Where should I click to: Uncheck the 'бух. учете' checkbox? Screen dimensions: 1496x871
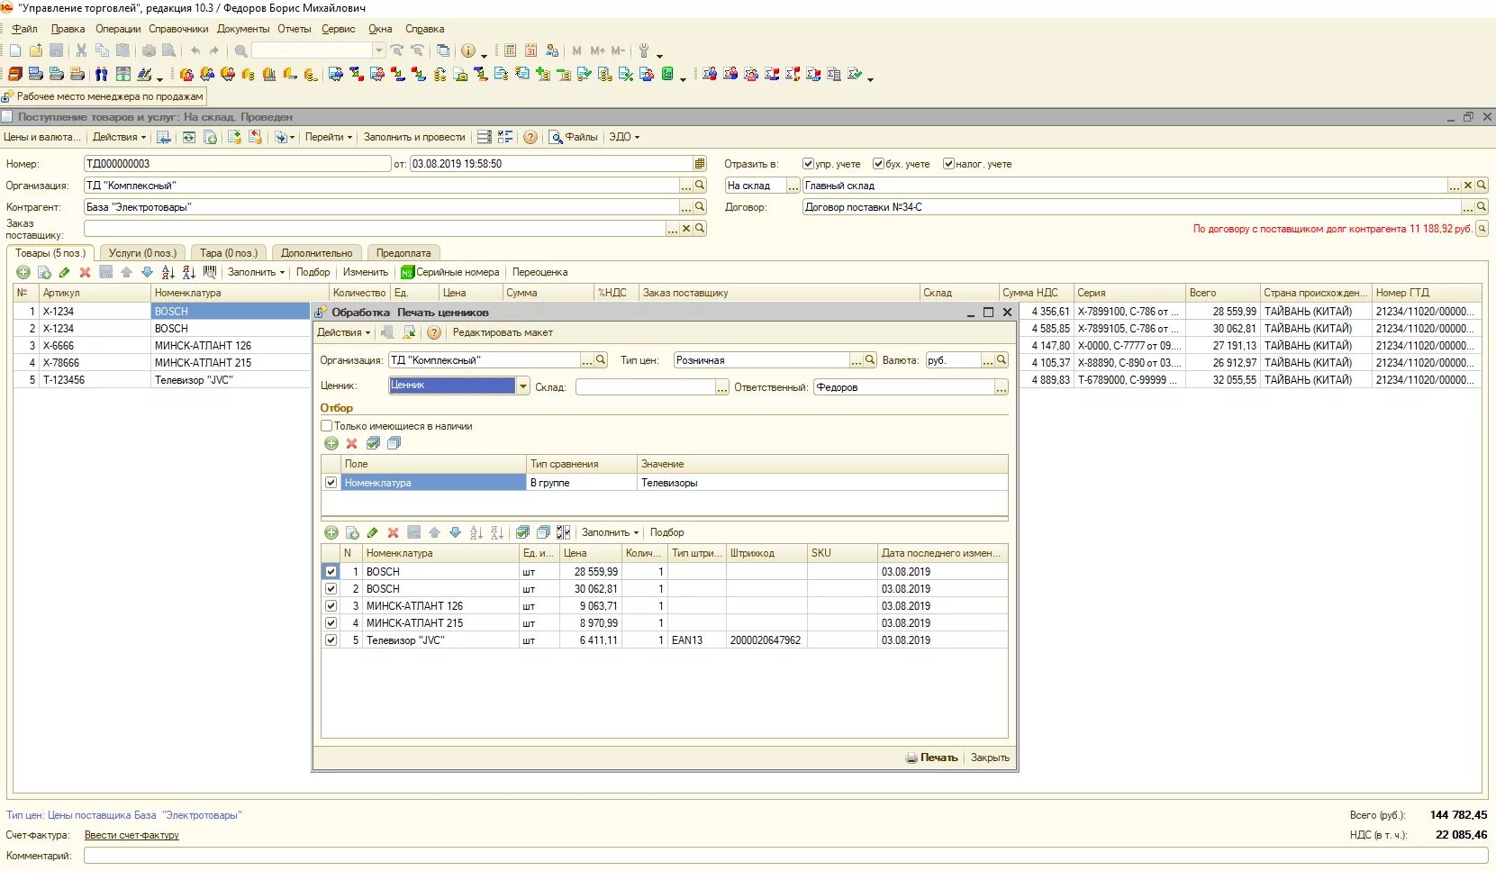coord(878,164)
